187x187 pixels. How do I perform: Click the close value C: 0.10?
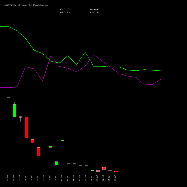tap(65, 10)
